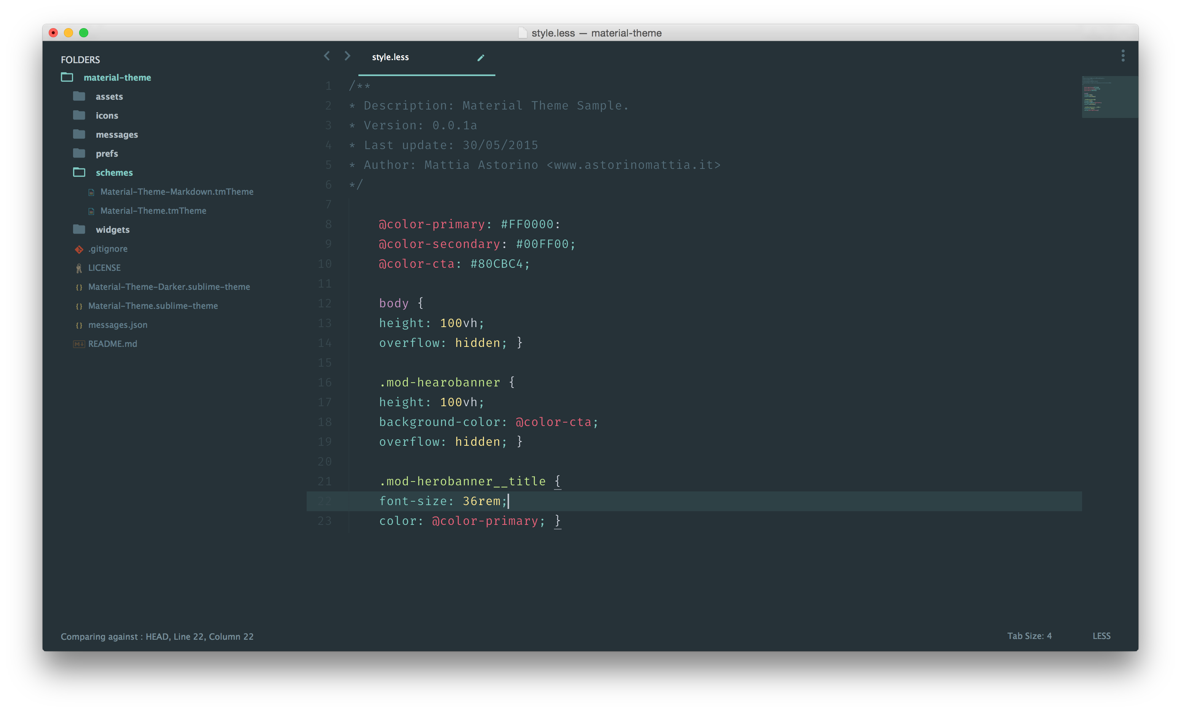Screen dimensions: 1181x712
Task: Select Material-Theme.tmTheme in the sidebar
Action: (x=153, y=210)
